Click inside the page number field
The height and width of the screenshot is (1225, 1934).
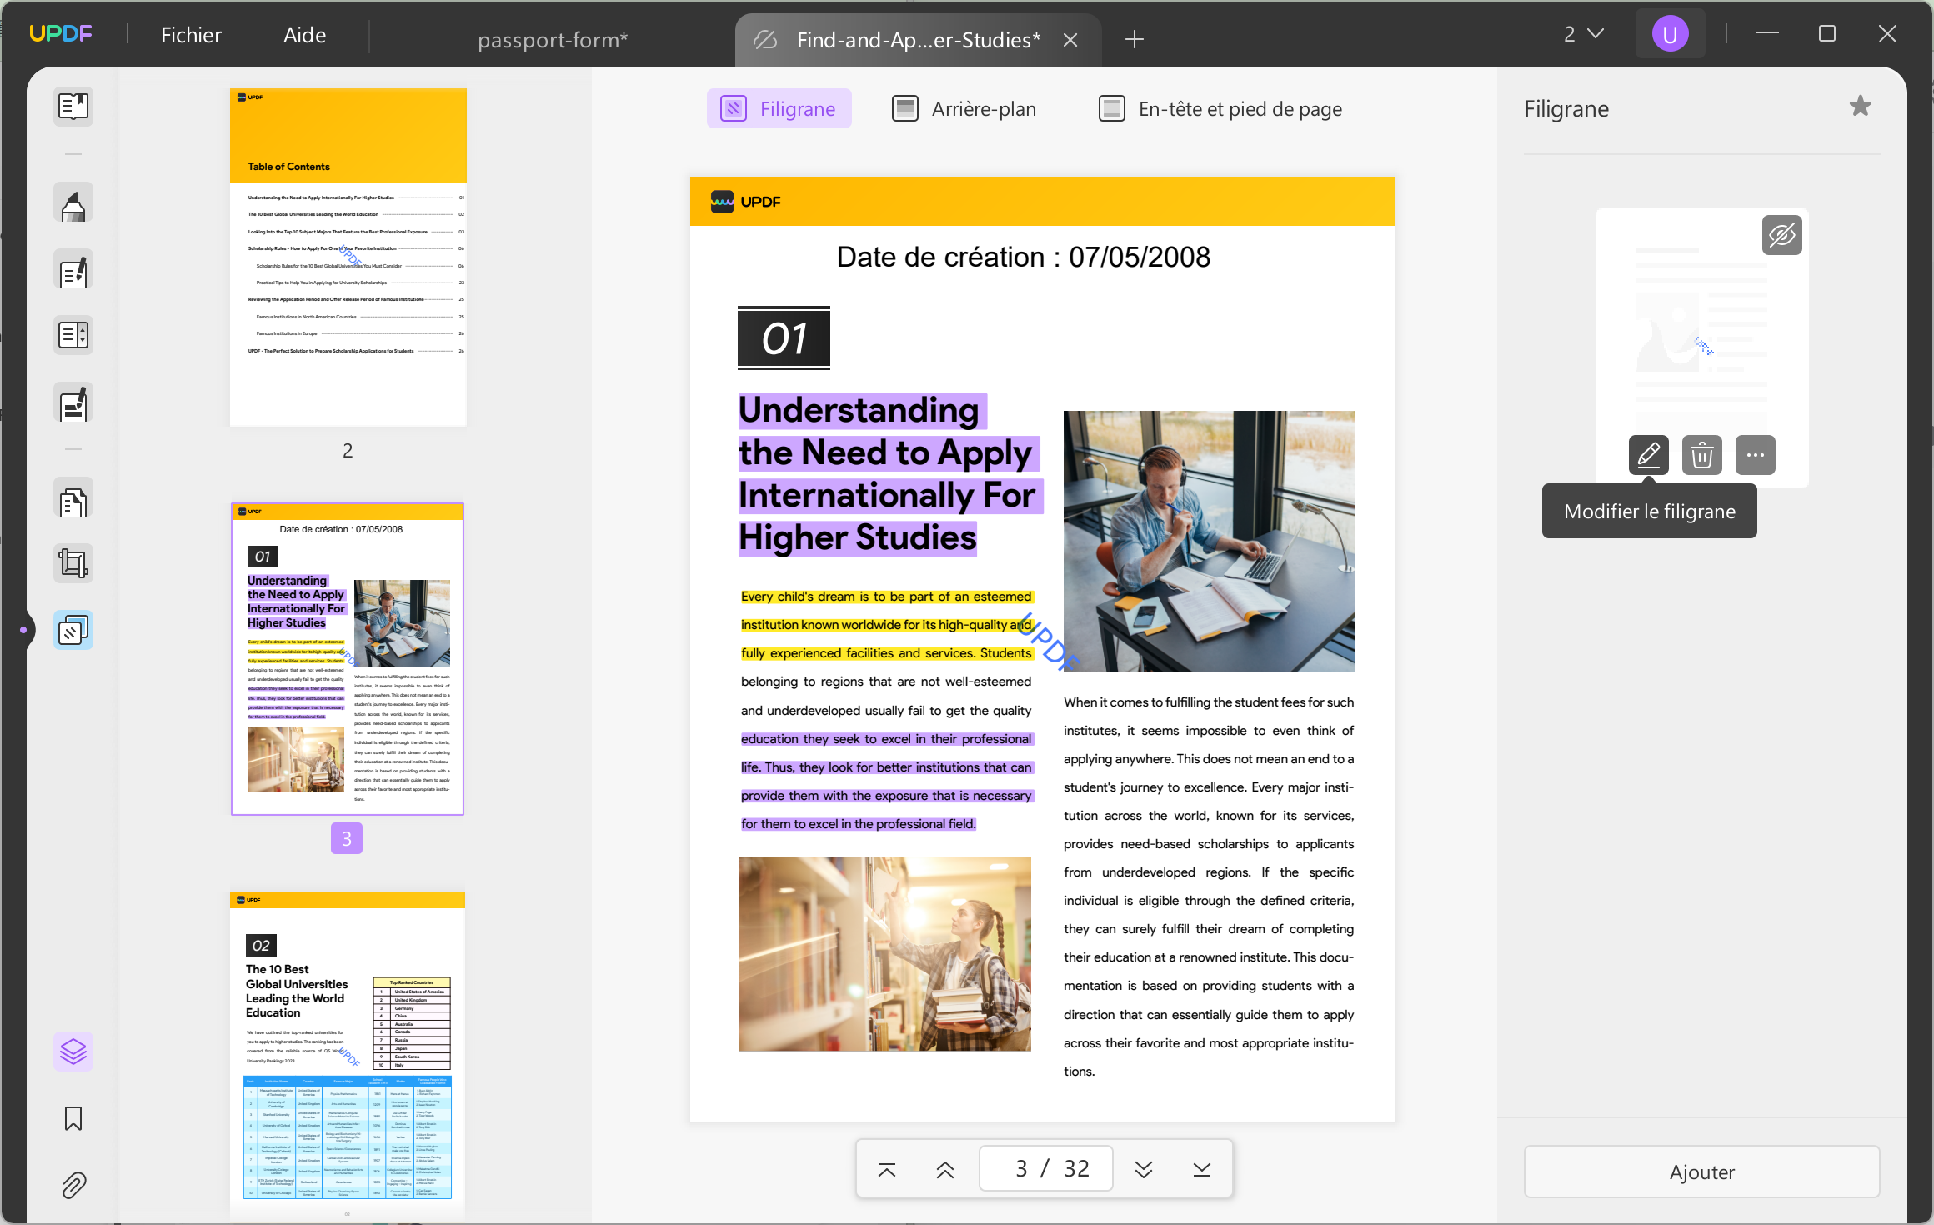[x=1045, y=1167]
